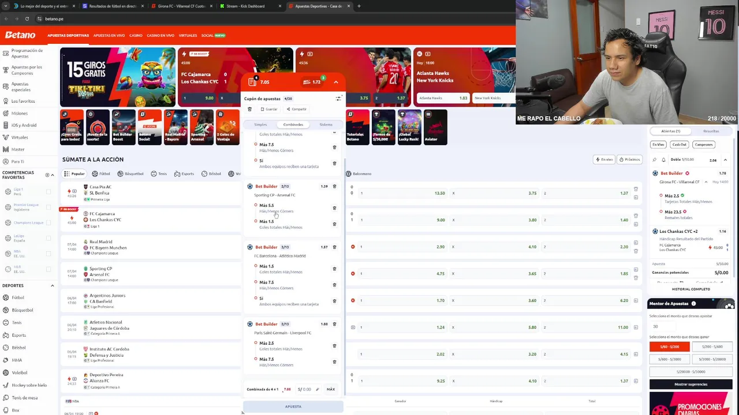The image size is (739, 415).
Task: Open Abiertas (1) bets tab
Action: (x=670, y=131)
